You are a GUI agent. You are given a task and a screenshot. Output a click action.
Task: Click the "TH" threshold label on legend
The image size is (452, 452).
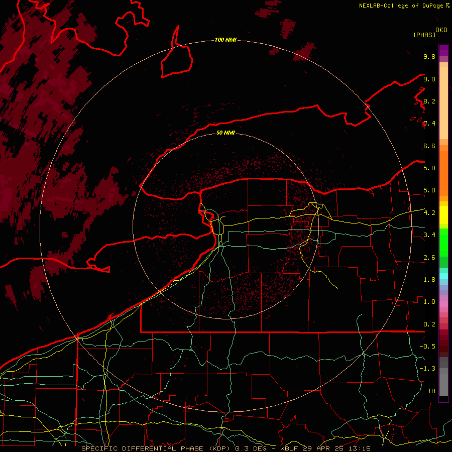(431, 391)
